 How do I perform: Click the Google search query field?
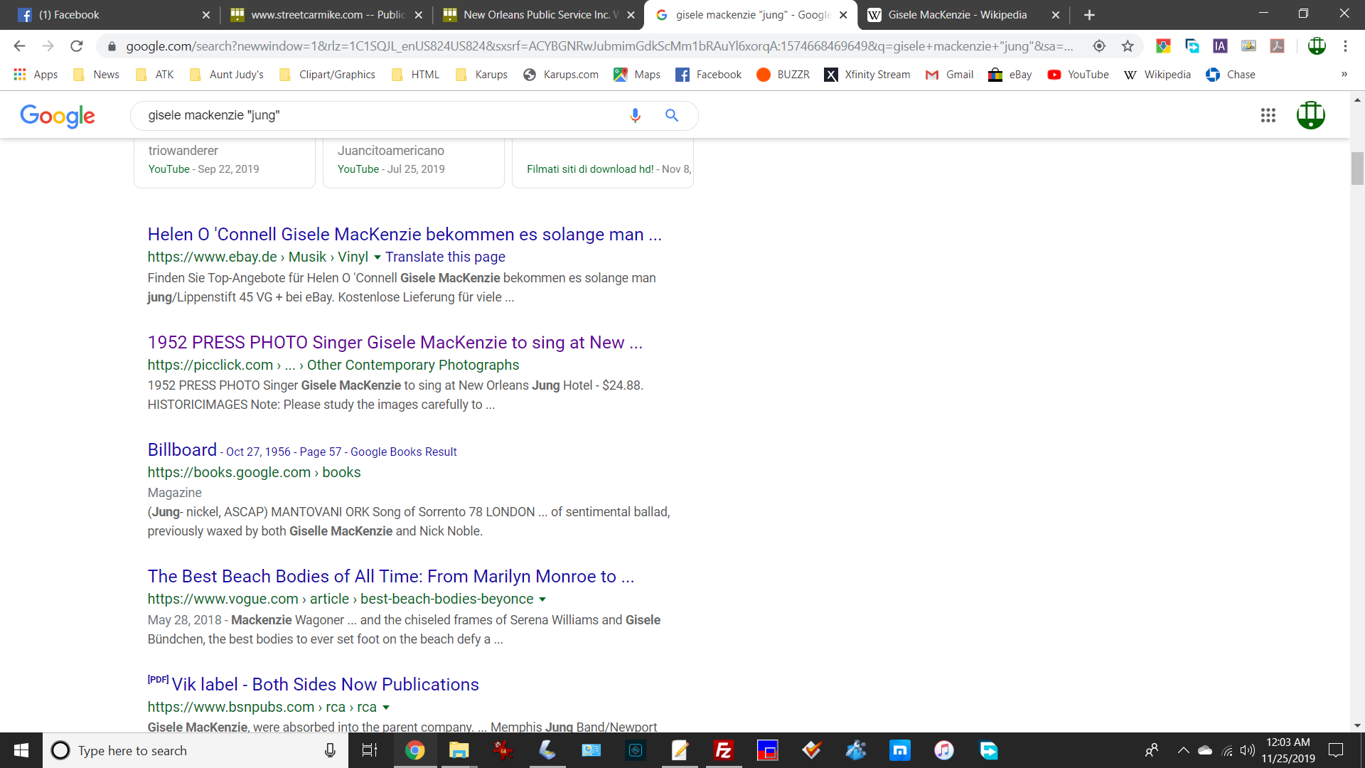click(x=384, y=115)
